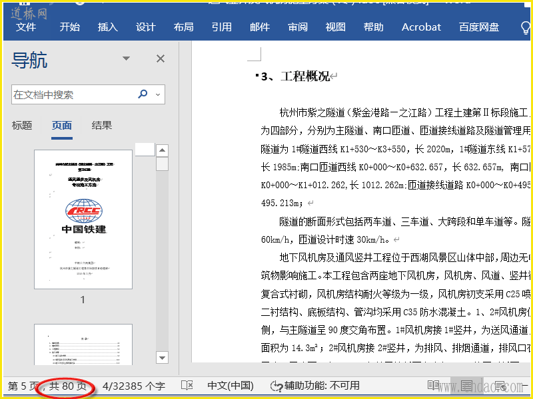
Task: Close the 导航 navigation pane
Action: [161, 59]
